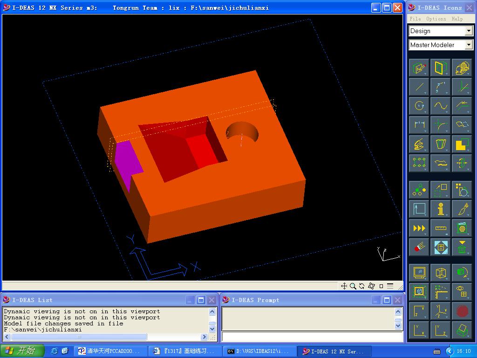Select the Sketch in Place icon
Screen dimensions: 477x358
(x=419, y=68)
